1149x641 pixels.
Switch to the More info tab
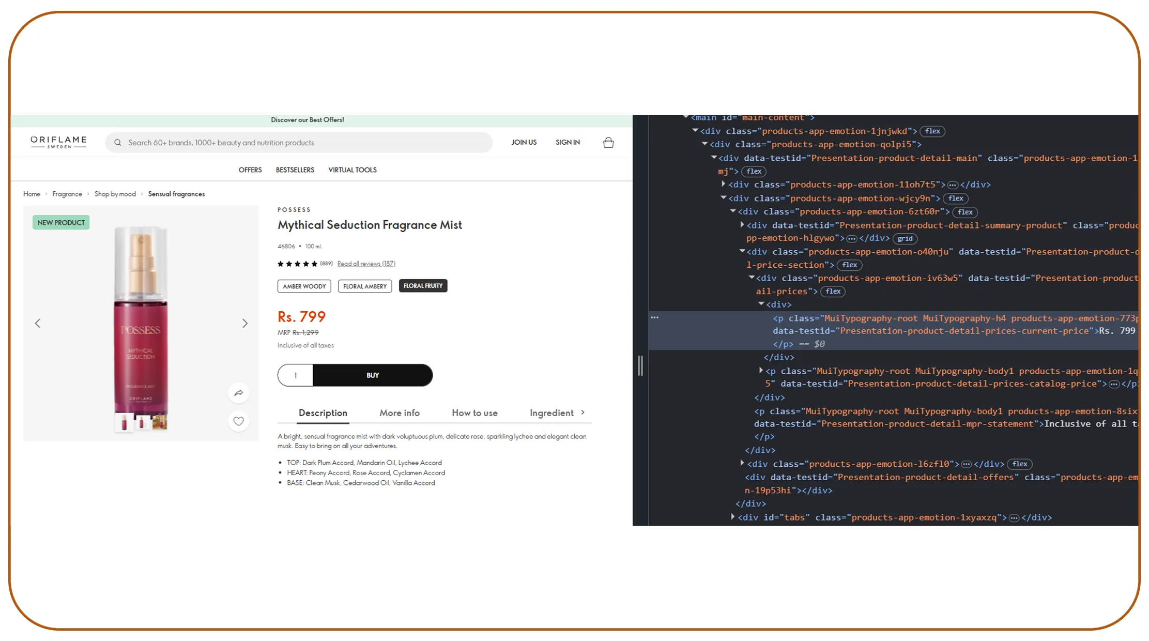click(399, 413)
